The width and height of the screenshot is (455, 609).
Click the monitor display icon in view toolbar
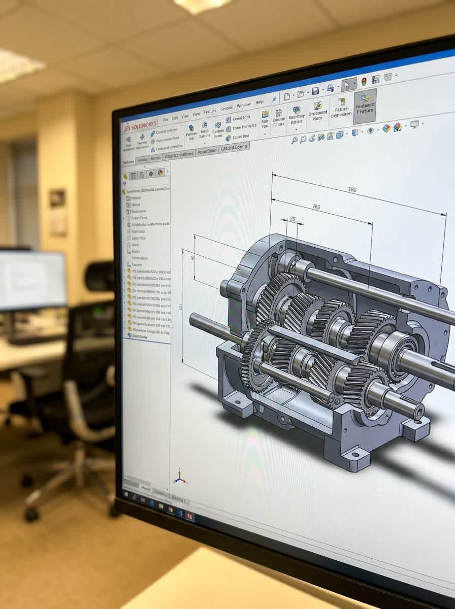coord(414,124)
